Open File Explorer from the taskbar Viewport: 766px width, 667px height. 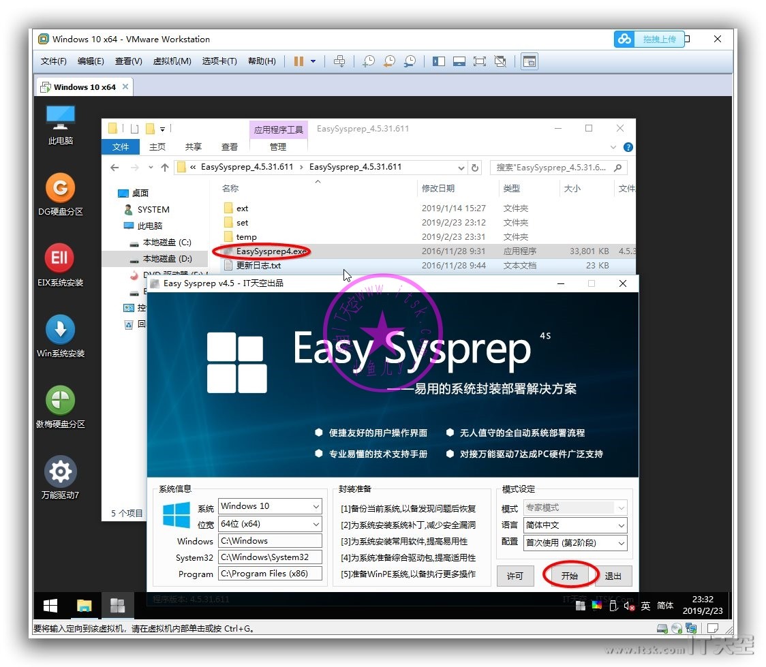pyautogui.click(x=84, y=606)
